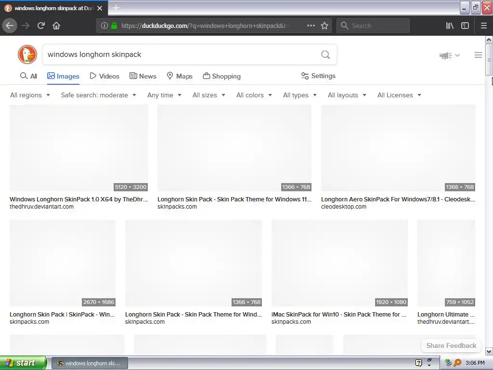
Task: Open the 1920 × 1080 iMac SkinPack thumbnail
Action: pos(339,263)
